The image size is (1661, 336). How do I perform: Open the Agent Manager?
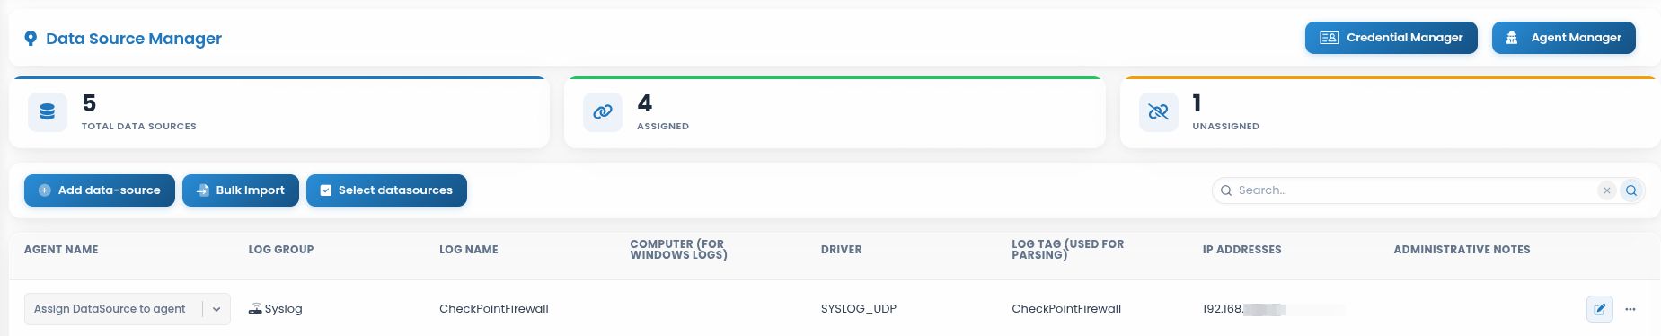(1563, 38)
